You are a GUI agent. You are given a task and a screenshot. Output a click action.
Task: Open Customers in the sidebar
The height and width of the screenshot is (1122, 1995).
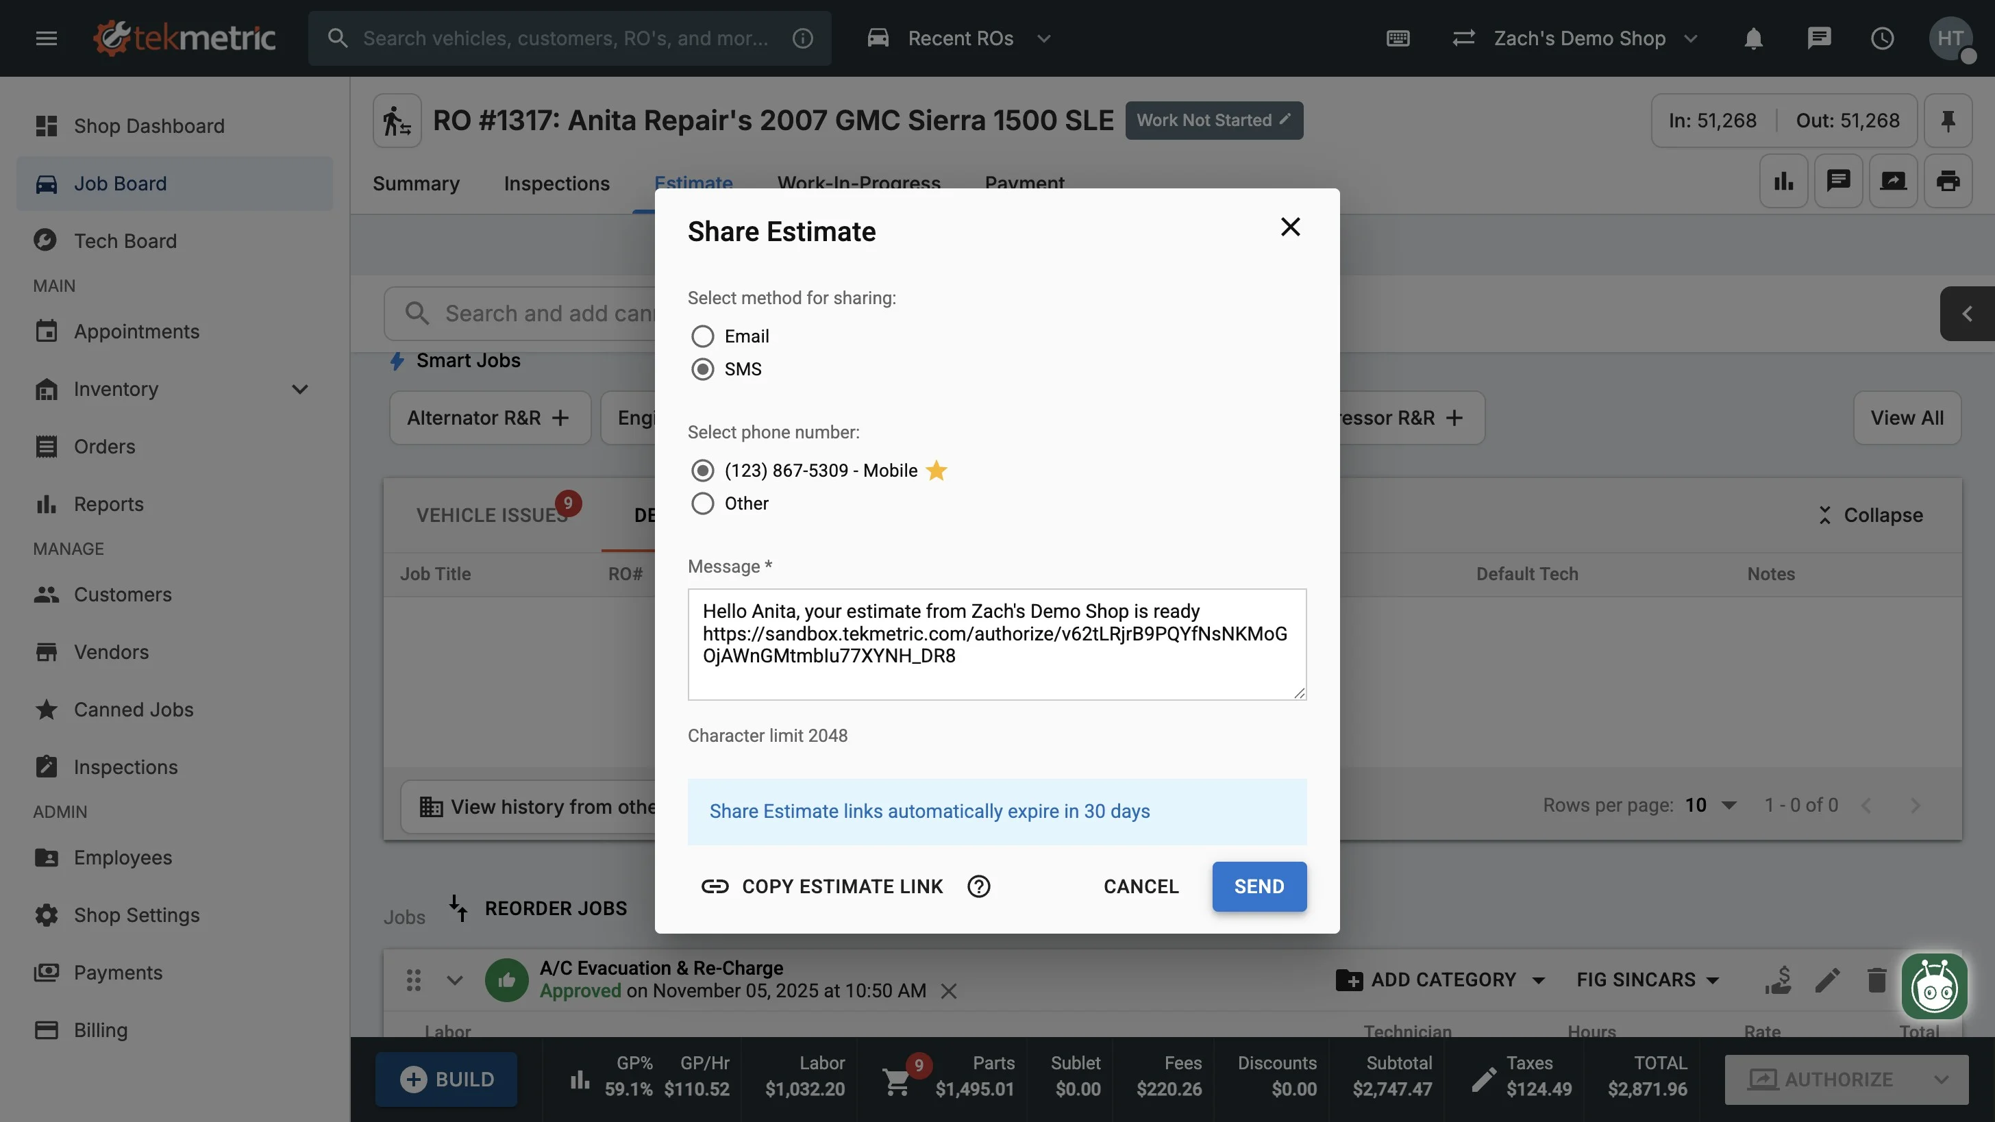[123, 595]
